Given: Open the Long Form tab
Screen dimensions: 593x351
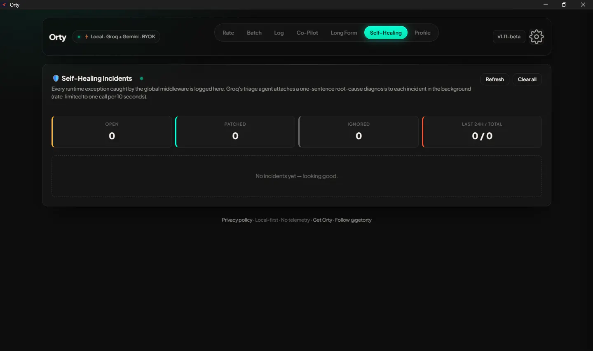Looking at the screenshot, I should click(x=344, y=33).
